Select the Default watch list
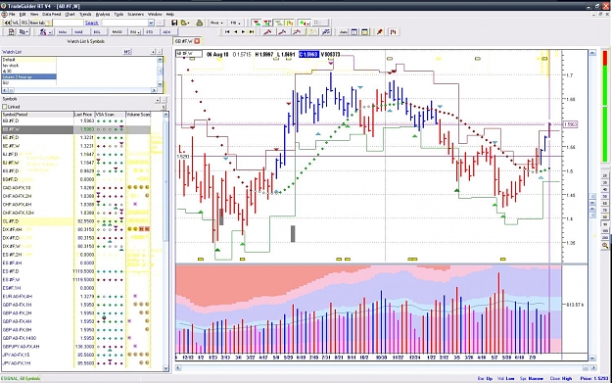 [x=28, y=60]
